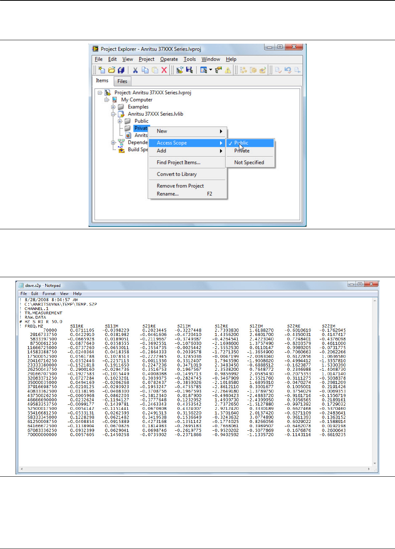Collapse the Project root tree node
Viewport: 395px width, 549px height.
(100, 93)
